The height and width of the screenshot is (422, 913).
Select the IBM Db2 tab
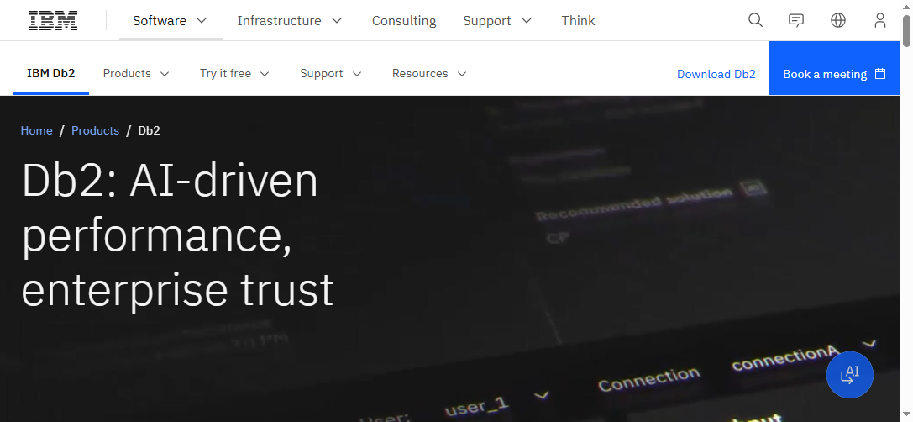click(x=51, y=74)
